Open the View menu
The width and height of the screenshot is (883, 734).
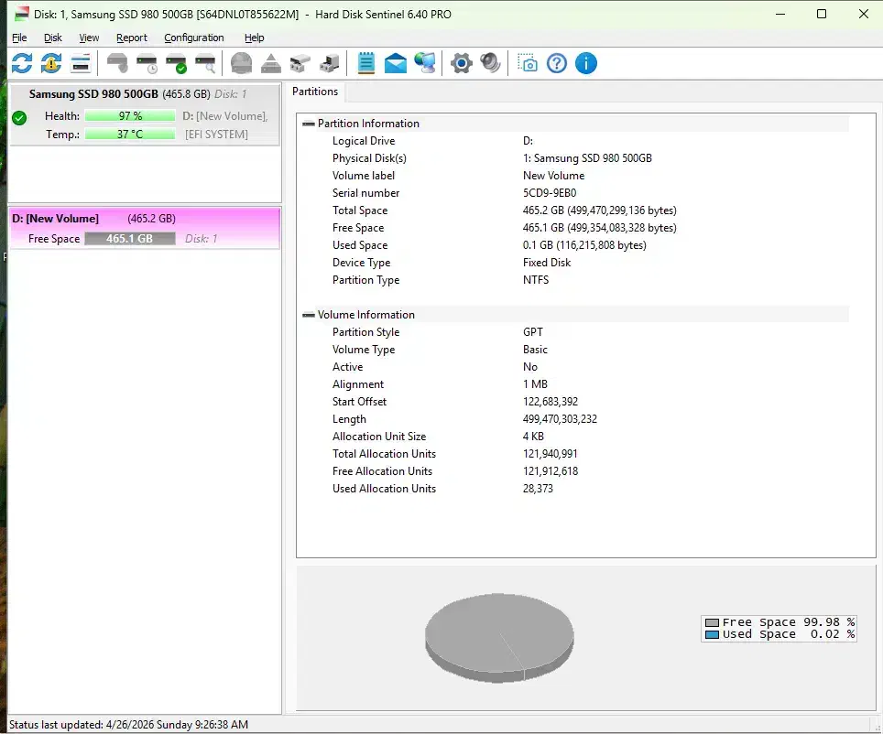click(x=89, y=38)
